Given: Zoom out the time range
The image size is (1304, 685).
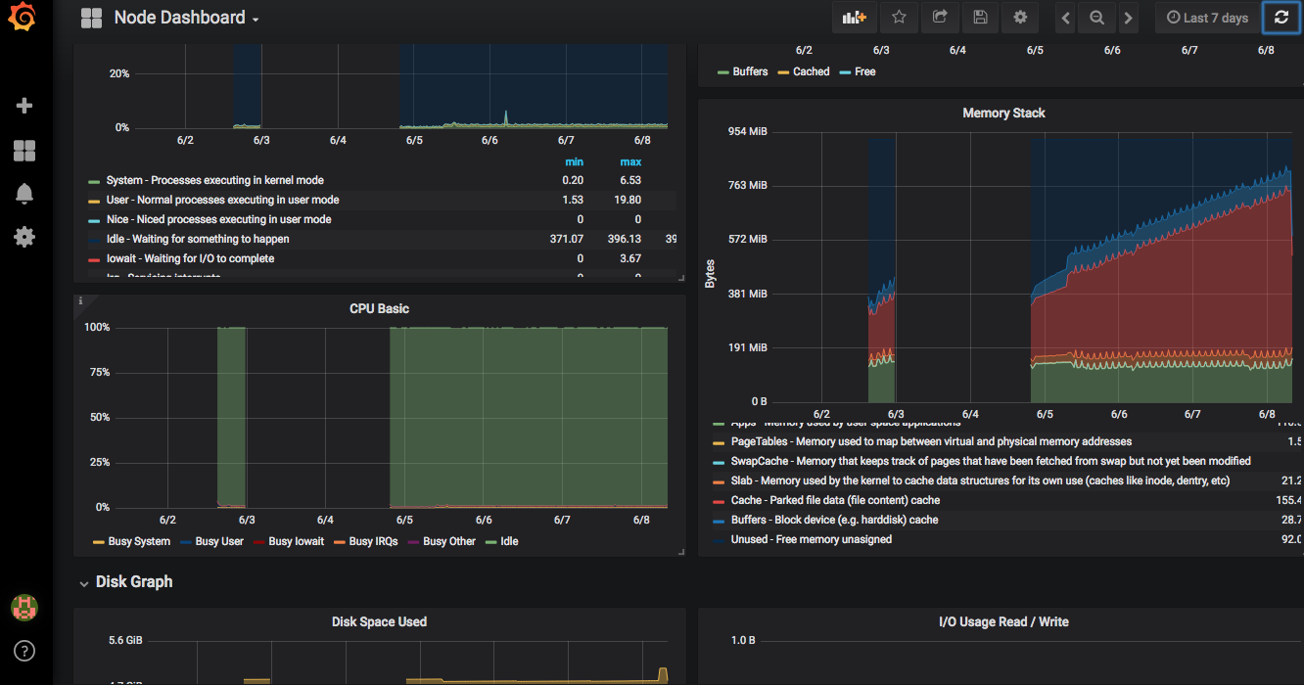Looking at the screenshot, I should tap(1097, 18).
